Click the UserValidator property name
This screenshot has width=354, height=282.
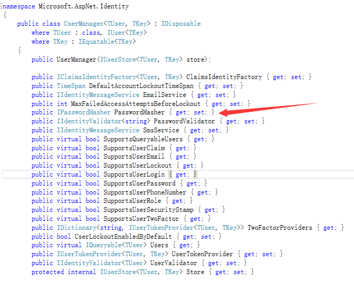tap(174, 263)
